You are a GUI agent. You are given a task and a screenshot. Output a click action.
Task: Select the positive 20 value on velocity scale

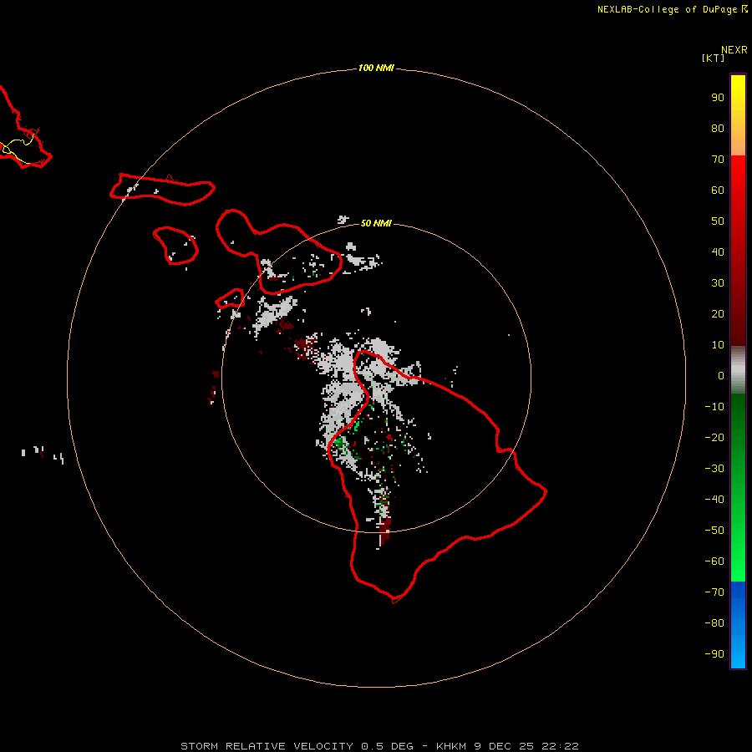718,314
